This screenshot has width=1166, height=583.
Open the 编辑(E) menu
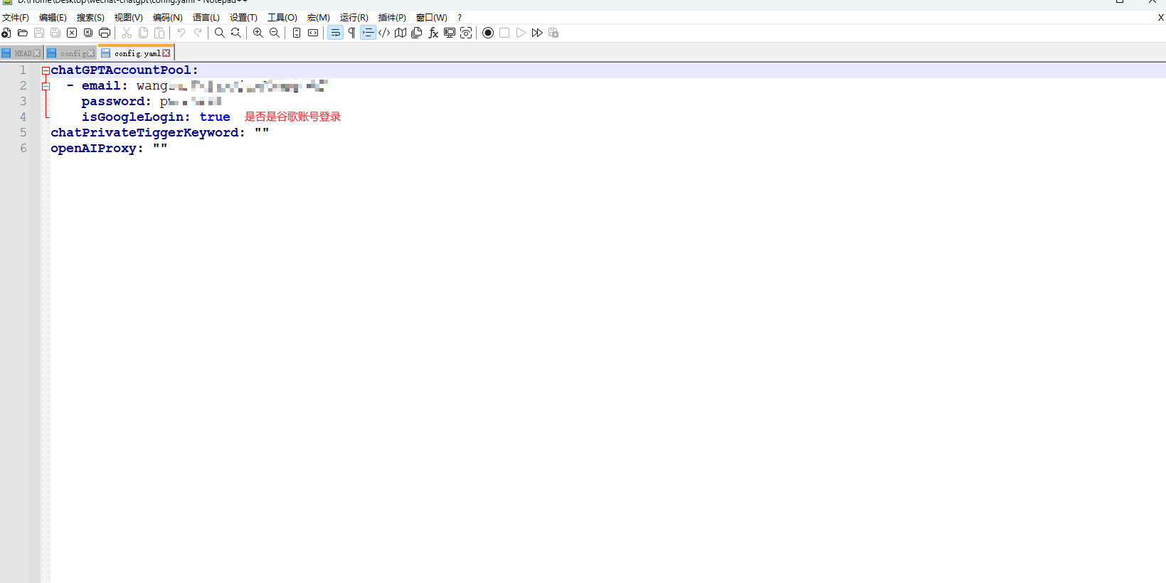53,18
